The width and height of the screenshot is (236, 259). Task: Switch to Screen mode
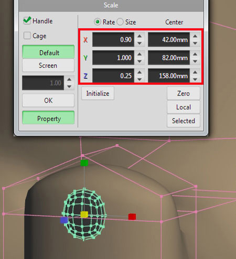[x=48, y=66]
